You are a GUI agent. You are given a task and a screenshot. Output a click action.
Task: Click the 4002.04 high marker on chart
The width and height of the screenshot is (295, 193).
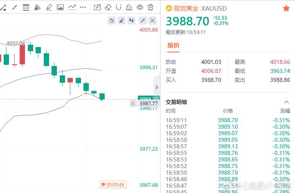[16, 43]
